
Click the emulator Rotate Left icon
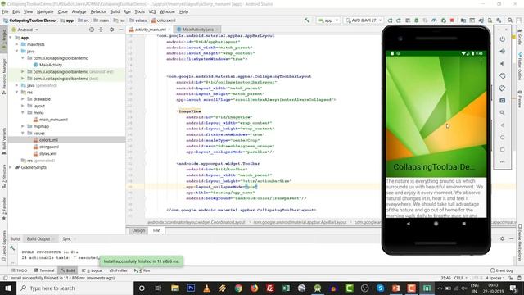click(502, 76)
